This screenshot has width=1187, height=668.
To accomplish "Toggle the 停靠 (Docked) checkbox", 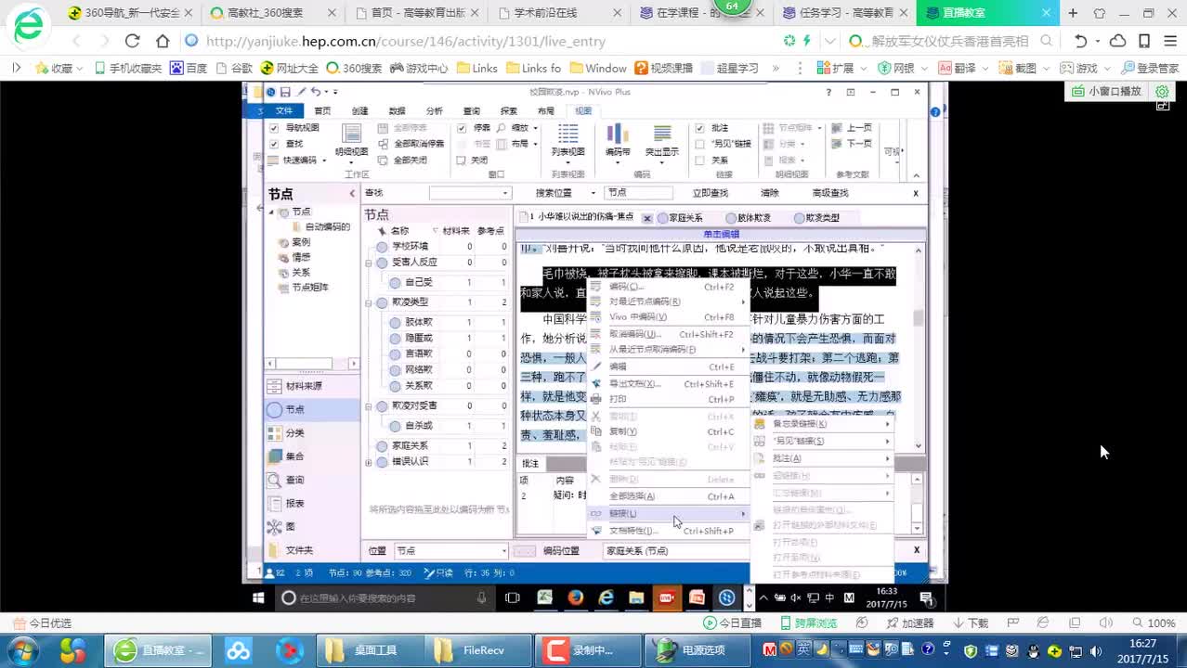I will coord(462,128).
